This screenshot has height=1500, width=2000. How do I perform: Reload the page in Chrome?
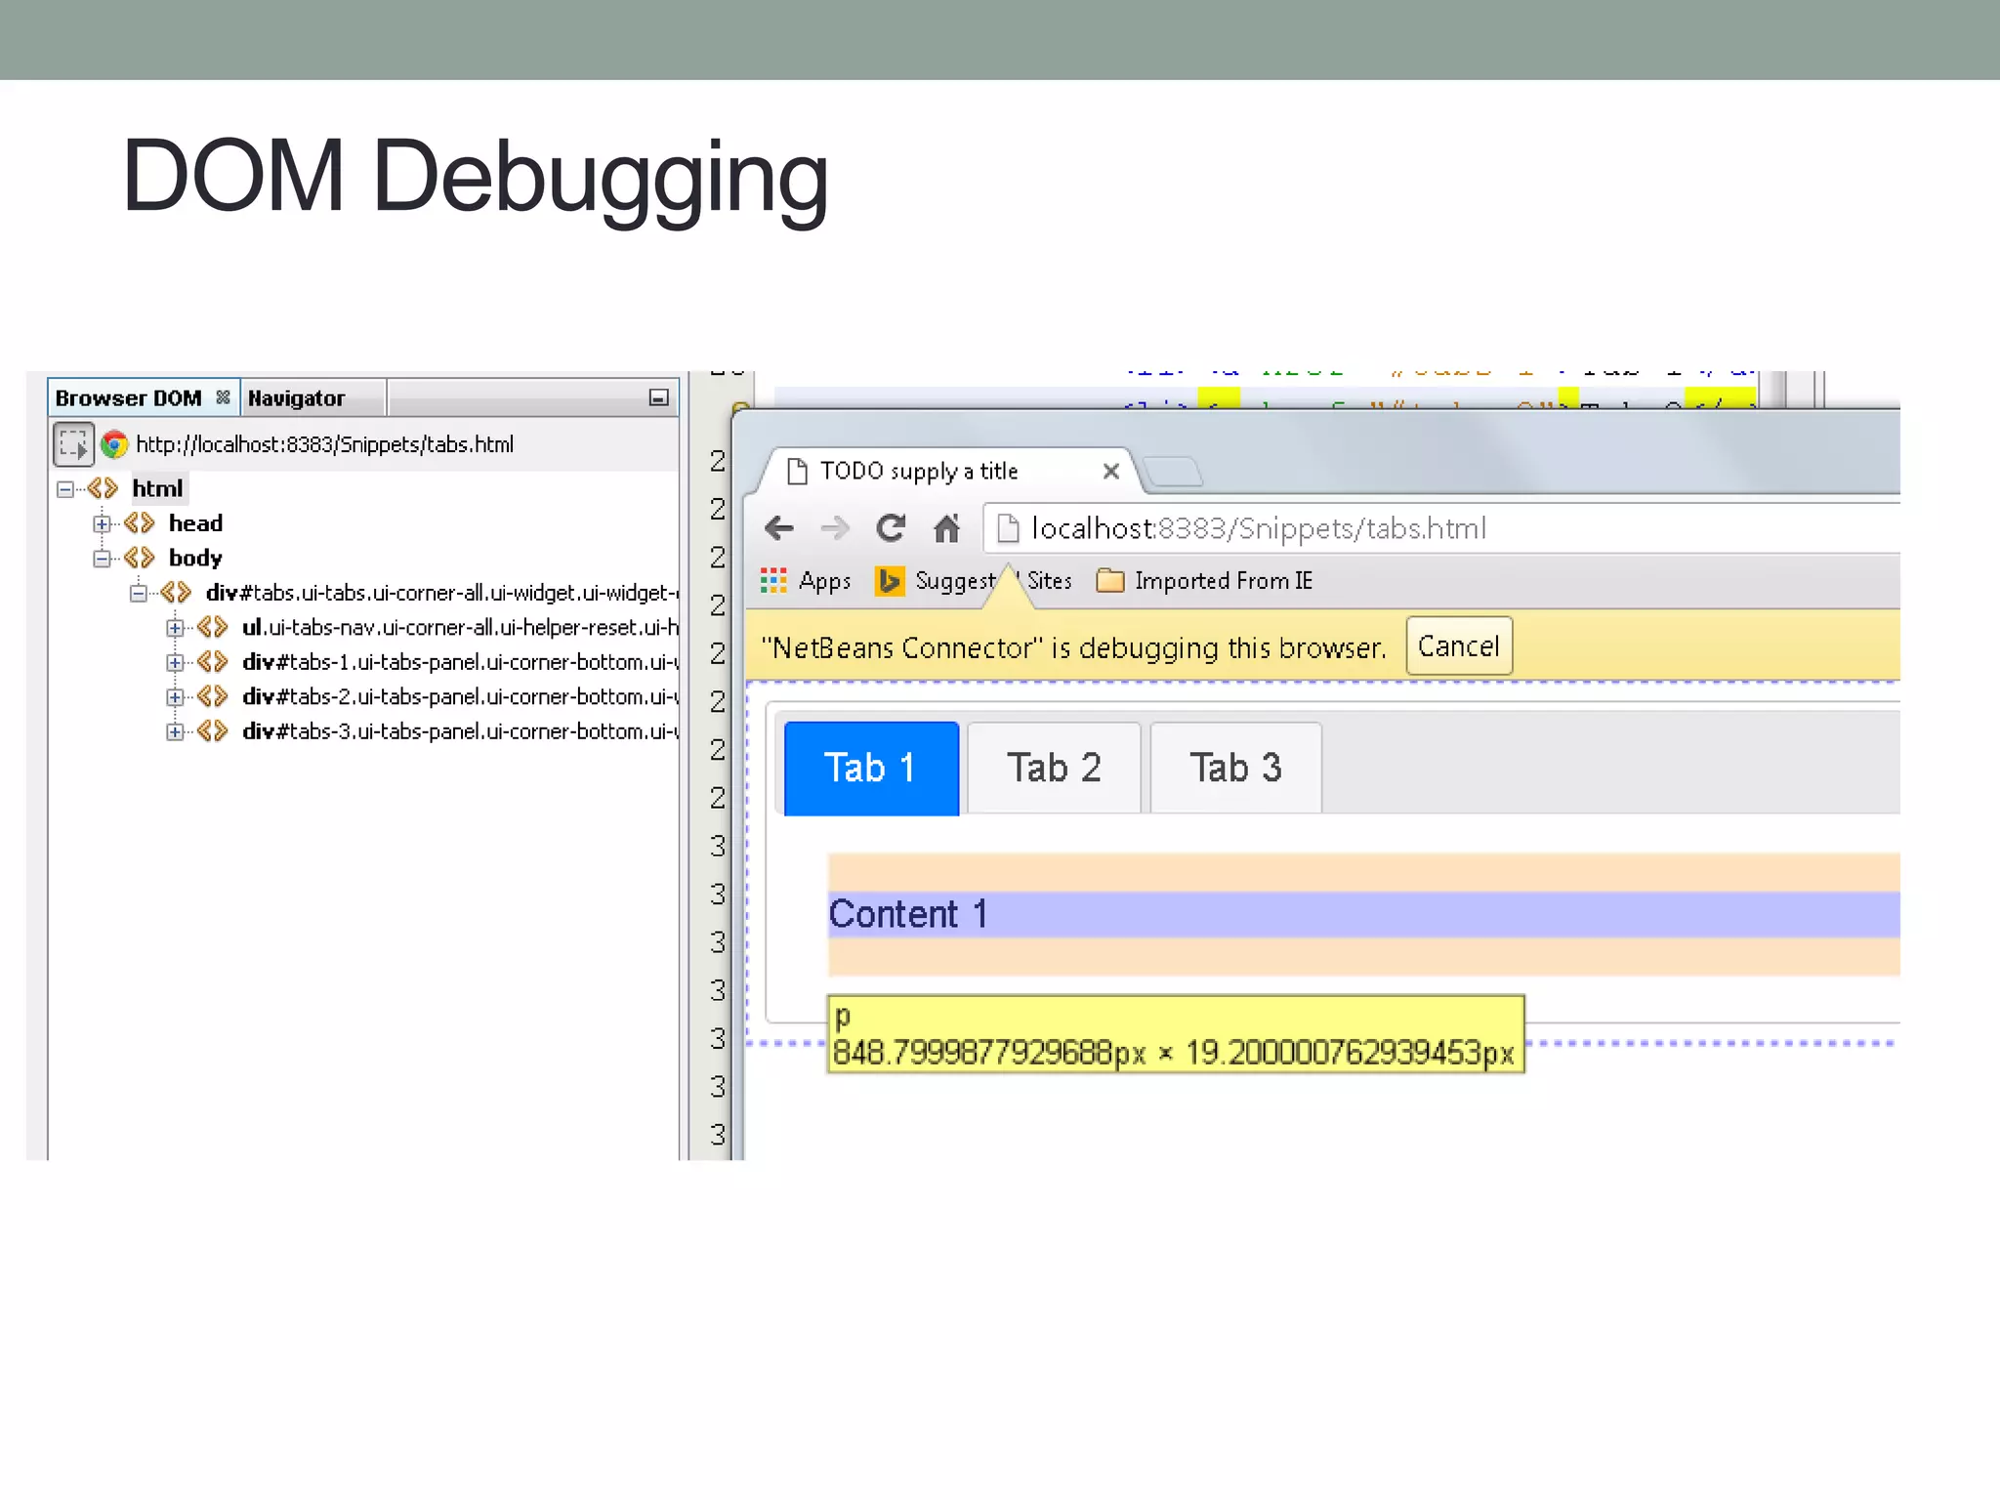coord(891,528)
